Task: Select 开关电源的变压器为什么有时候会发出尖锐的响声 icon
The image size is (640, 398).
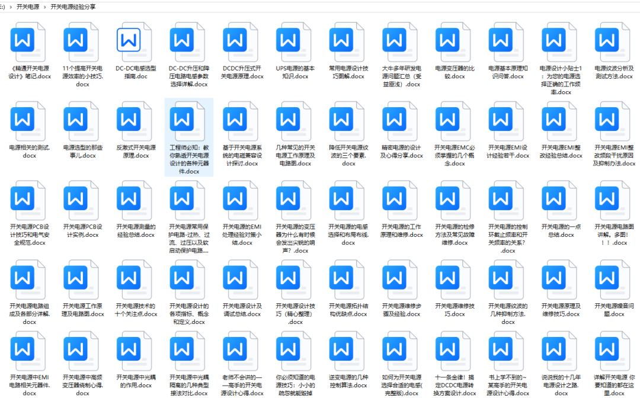Action: coord(293,201)
